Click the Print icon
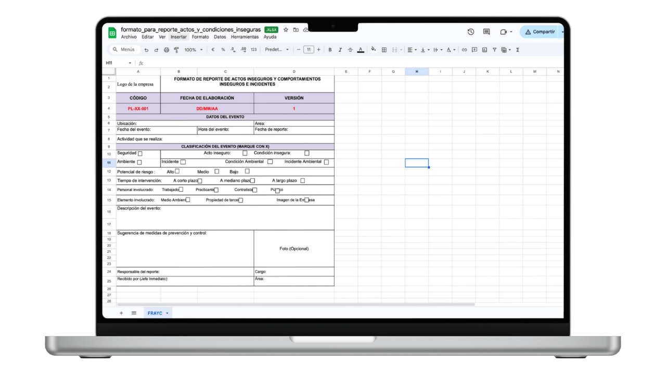This screenshot has width=666, height=374. [166, 49]
